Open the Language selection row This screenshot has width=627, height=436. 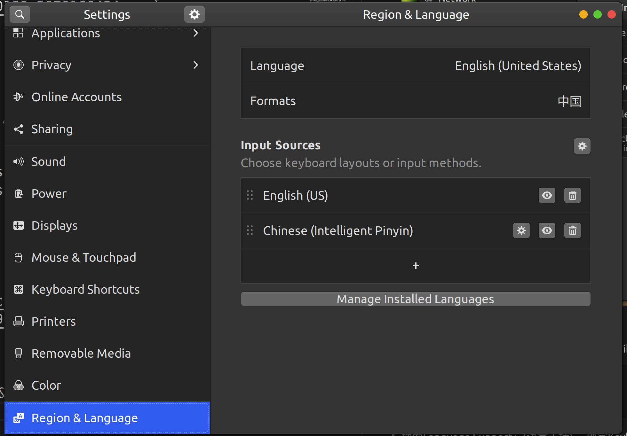coord(416,66)
